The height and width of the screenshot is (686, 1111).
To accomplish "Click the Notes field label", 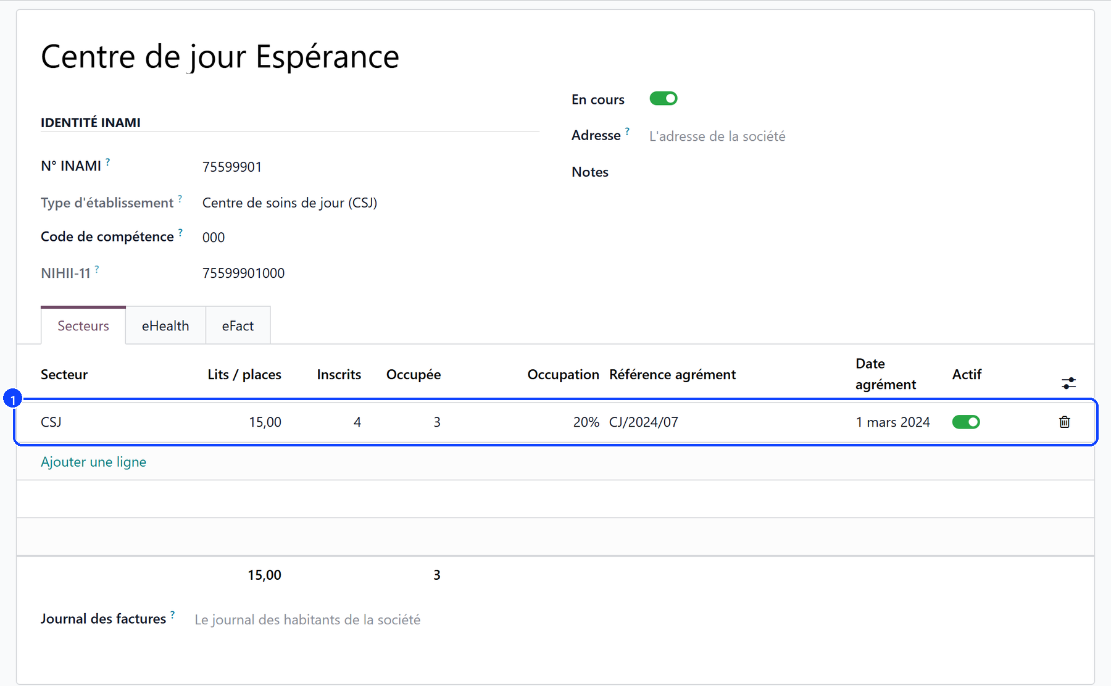I will click(589, 172).
